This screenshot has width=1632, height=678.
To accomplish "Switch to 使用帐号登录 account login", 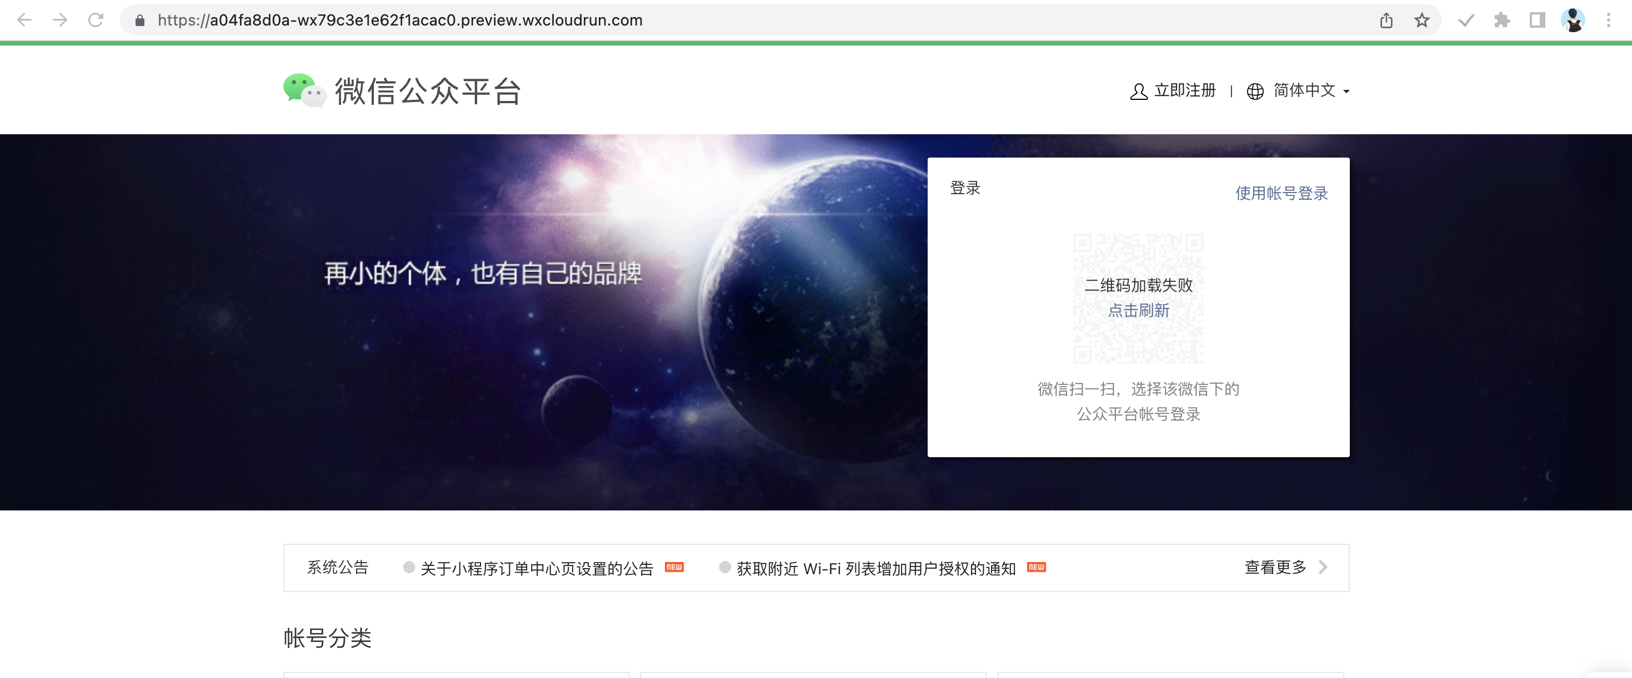I will [x=1281, y=193].
